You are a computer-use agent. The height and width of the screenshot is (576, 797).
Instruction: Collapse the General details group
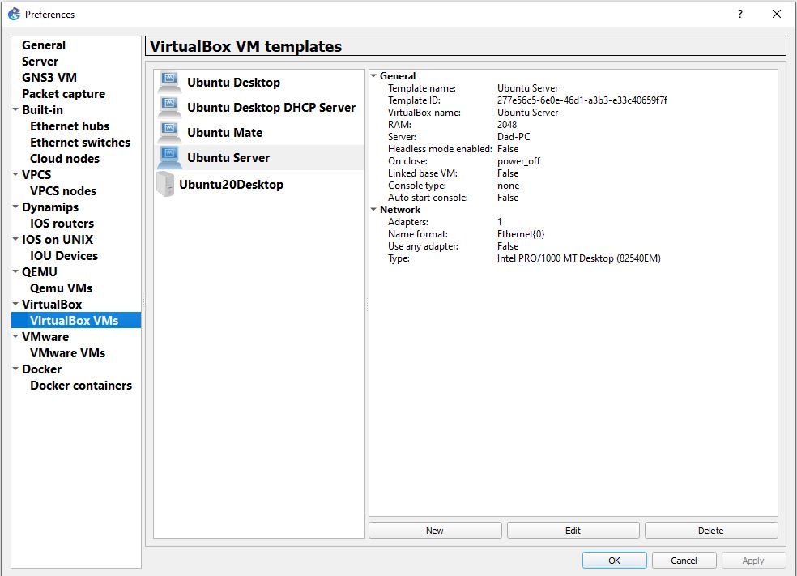[x=373, y=76]
